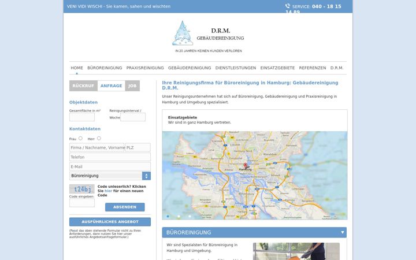The height and width of the screenshot is (260, 416).
Task: Open the Einsatzgebiete menu item
Action: (x=277, y=68)
